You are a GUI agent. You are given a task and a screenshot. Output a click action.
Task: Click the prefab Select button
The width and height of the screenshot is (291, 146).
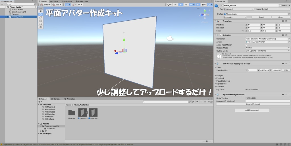click(261, 17)
